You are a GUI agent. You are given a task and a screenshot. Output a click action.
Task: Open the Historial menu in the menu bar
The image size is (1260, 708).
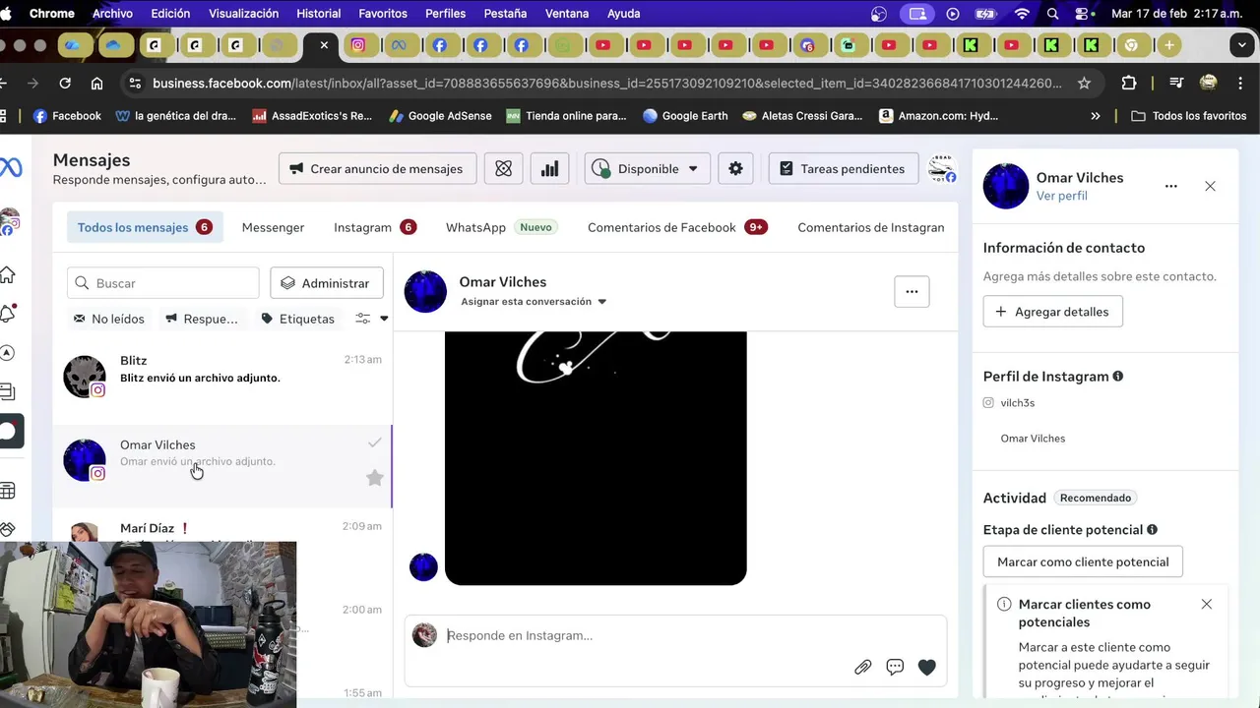click(318, 14)
